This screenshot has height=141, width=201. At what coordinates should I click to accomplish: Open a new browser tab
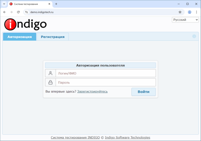pyautogui.click(x=56, y=4)
